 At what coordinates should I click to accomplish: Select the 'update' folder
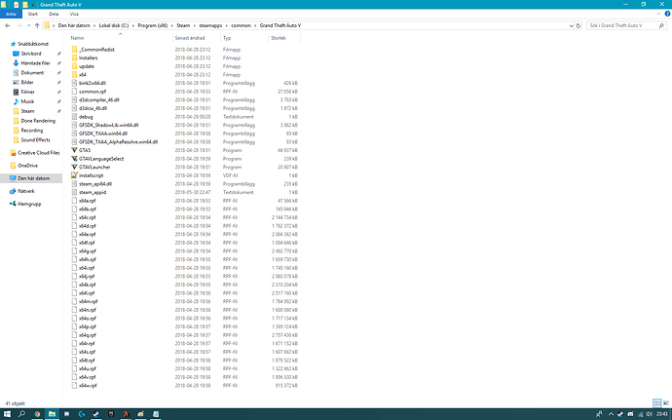pos(86,66)
